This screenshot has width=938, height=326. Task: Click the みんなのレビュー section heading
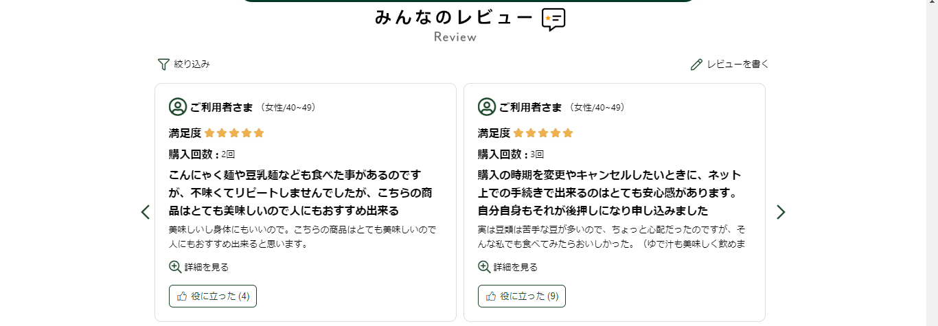point(454,18)
